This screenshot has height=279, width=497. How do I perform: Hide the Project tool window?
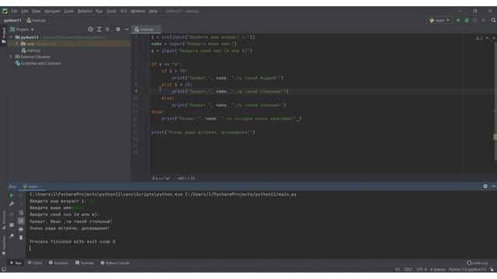pos(127,29)
